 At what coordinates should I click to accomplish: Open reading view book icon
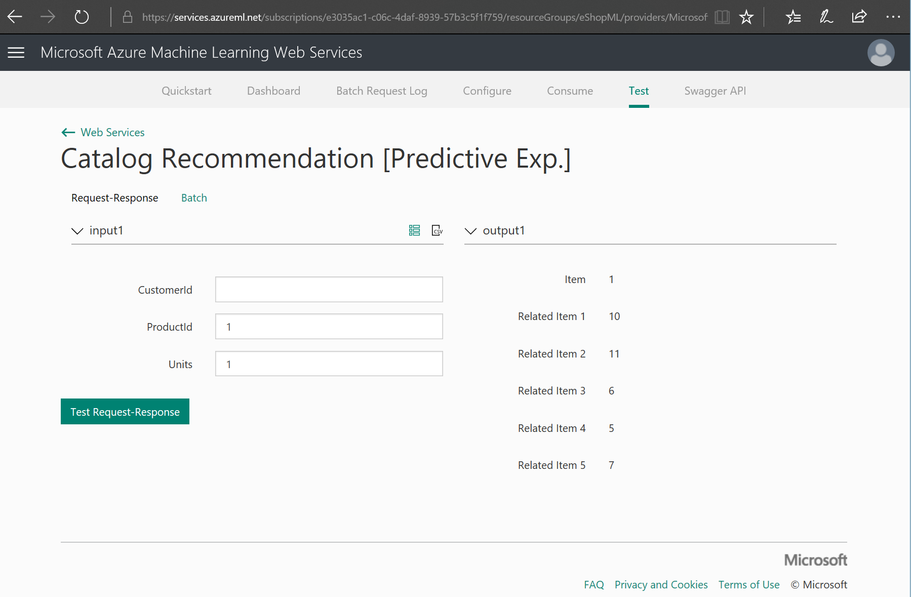(722, 17)
